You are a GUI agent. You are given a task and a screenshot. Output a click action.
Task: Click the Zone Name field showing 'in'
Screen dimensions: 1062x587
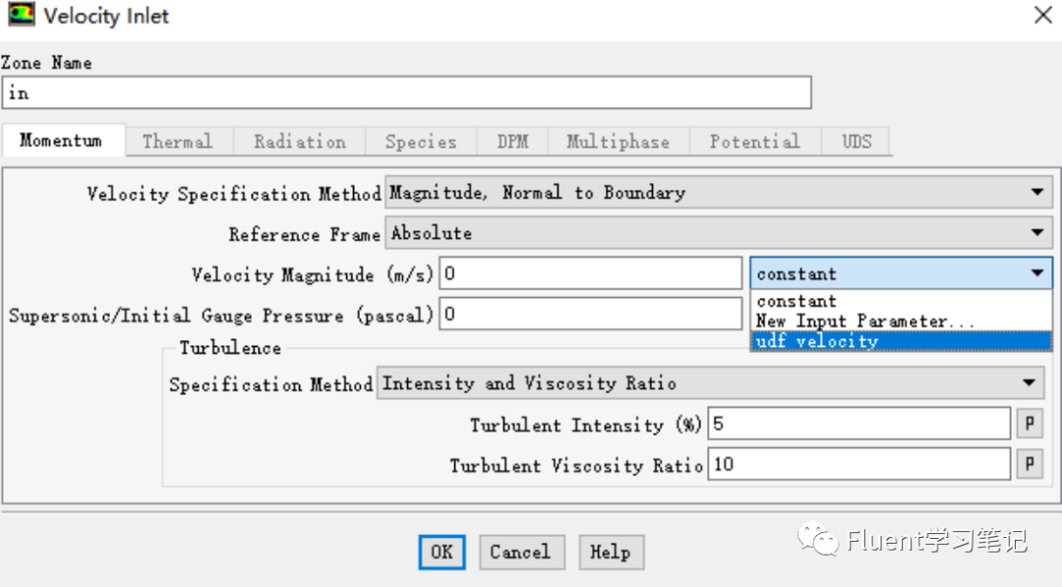click(407, 91)
